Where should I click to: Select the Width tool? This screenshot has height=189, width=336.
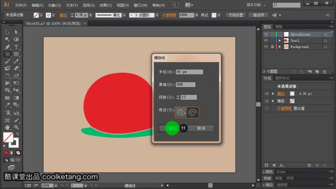[x=7, y=83]
